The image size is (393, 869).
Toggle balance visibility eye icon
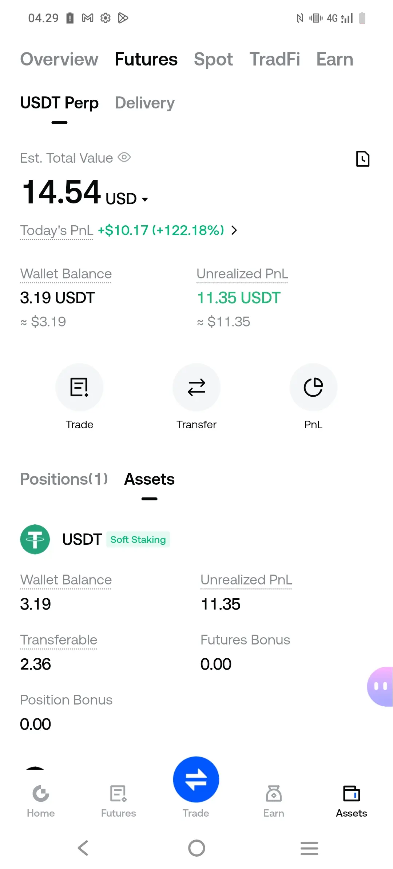[x=124, y=158]
